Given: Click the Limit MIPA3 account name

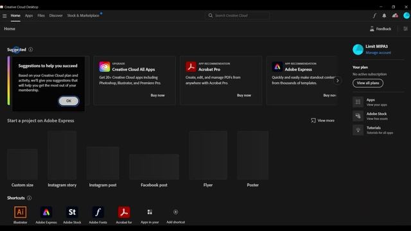Looking at the screenshot, I should [377, 46].
